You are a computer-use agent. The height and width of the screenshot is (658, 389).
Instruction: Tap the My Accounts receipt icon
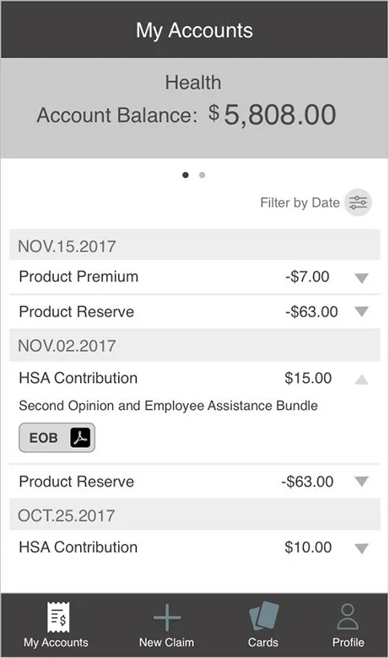coord(58,617)
